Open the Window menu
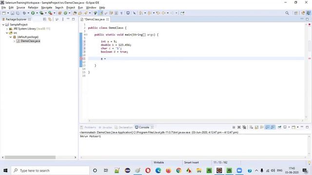Image resolution: width=312 pixels, height=175 pixels. [x=91, y=8]
